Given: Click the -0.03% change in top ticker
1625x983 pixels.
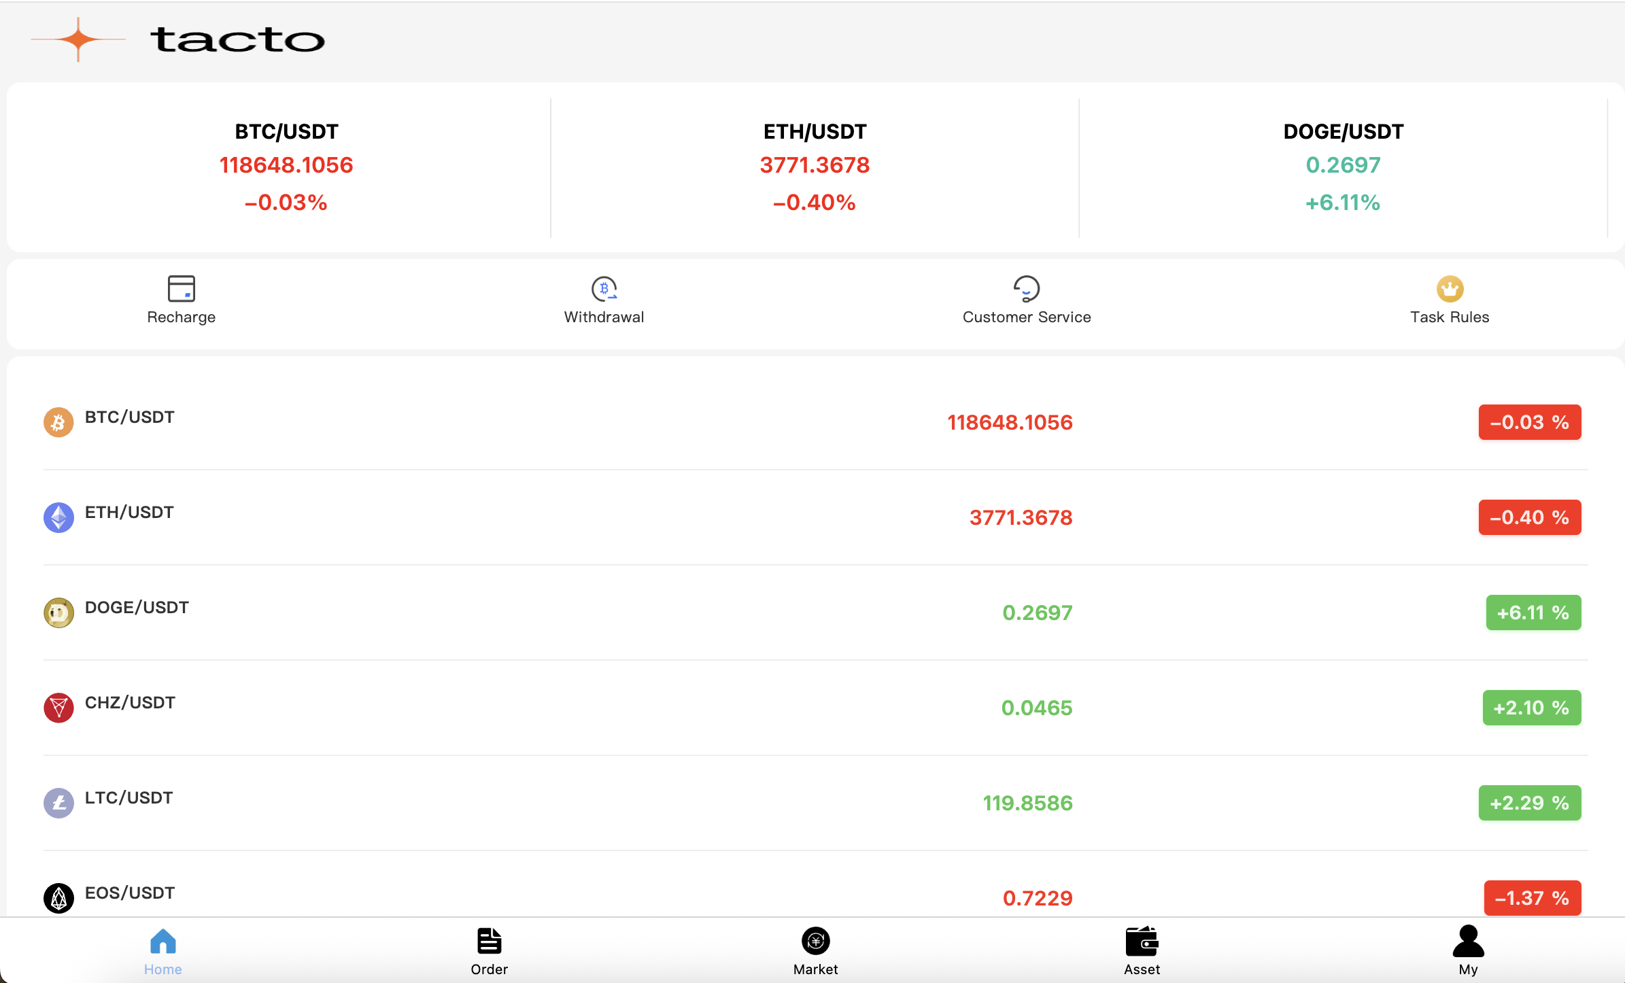Looking at the screenshot, I should 286,203.
